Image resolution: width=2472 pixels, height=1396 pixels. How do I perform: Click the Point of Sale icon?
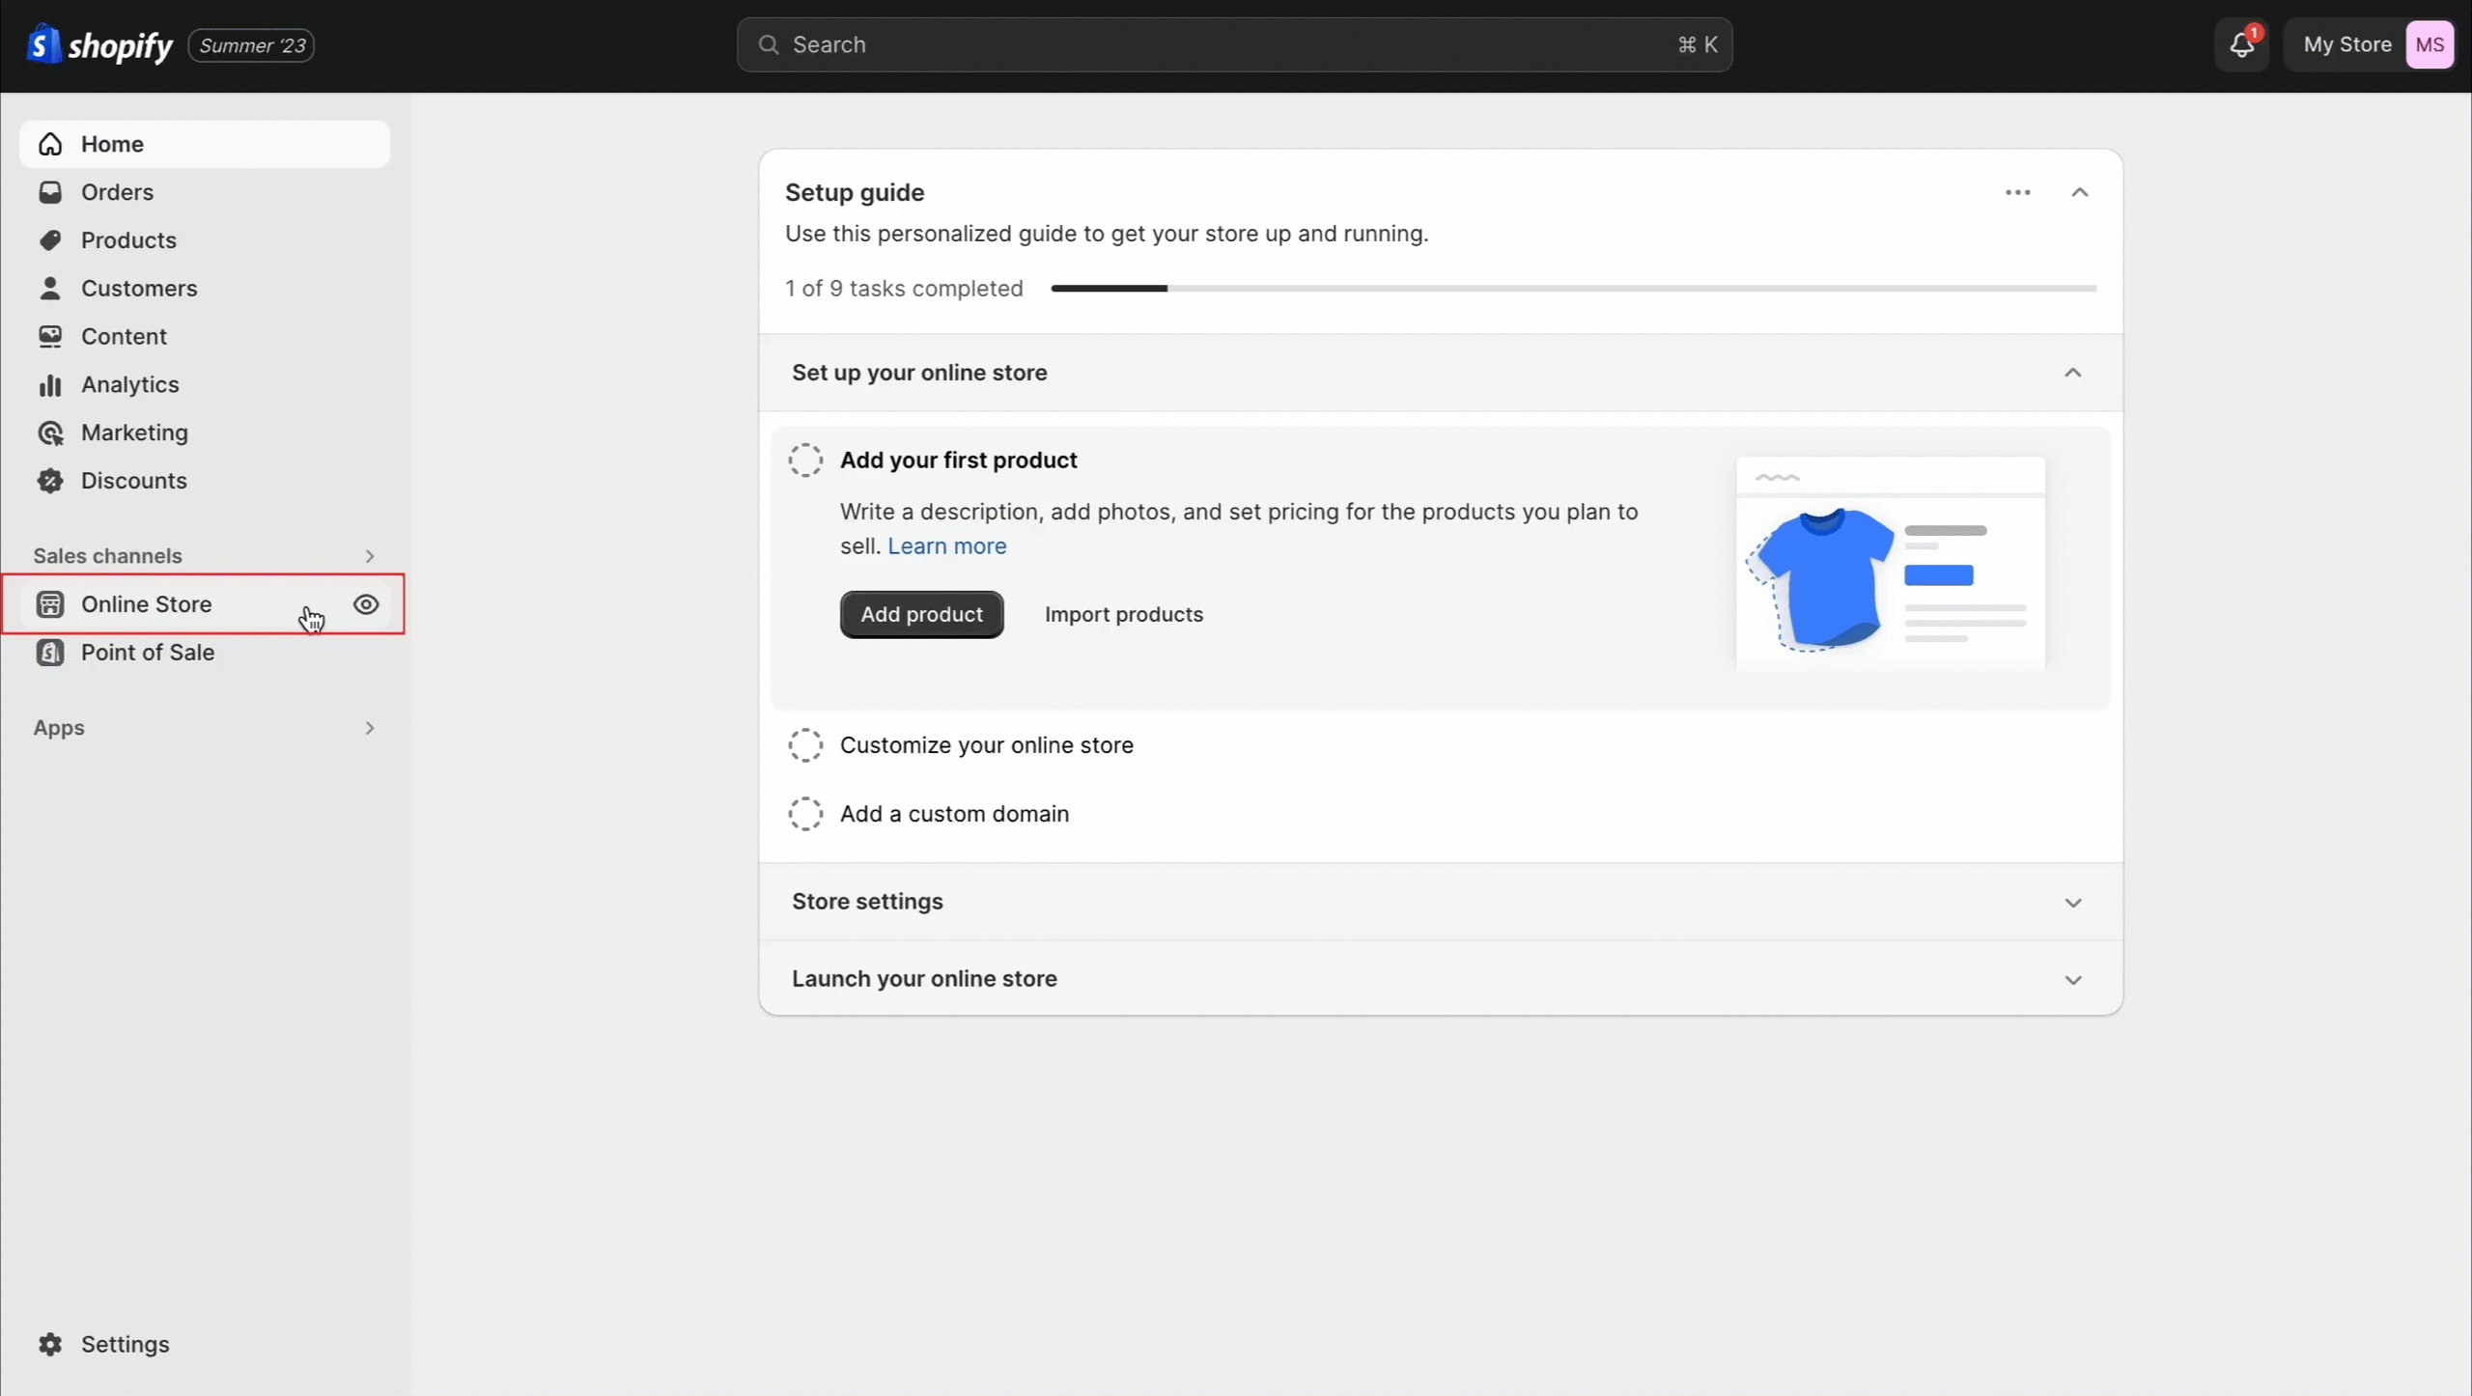click(x=50, y=653)
